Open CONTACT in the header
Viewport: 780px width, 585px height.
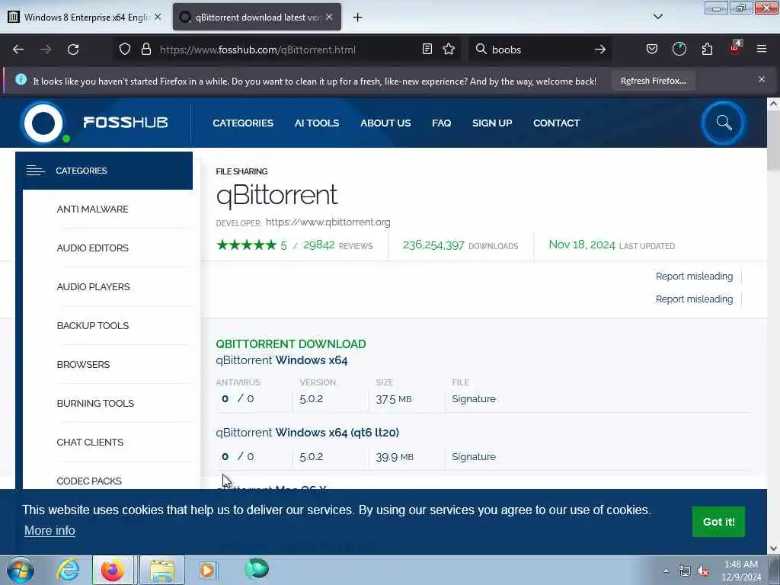point(556,123)
